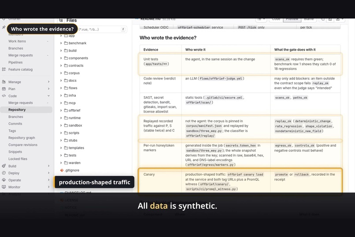The image size is (355, 237).
Task: Click the 'What the gate does with it' header
Action: [x=295, y=50]
